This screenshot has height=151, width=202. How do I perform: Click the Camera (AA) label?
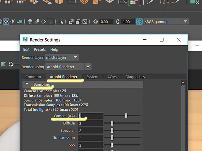[64, 116]
